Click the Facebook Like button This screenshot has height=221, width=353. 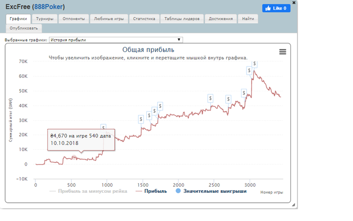[x=276, y=8]
